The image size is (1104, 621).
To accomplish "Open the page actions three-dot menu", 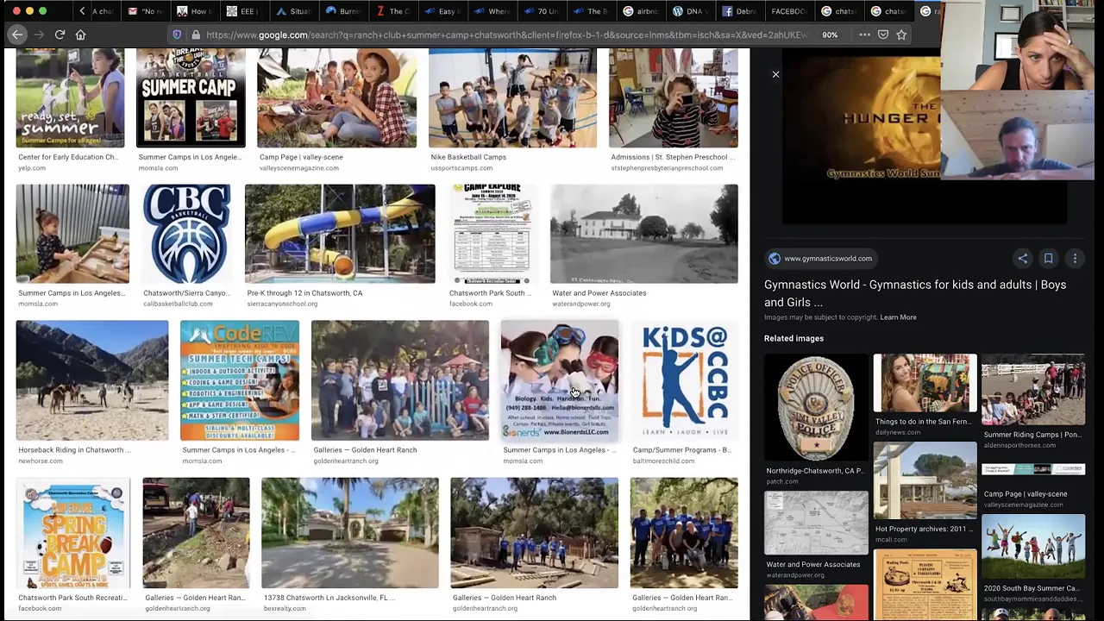I will click(864, 34).
